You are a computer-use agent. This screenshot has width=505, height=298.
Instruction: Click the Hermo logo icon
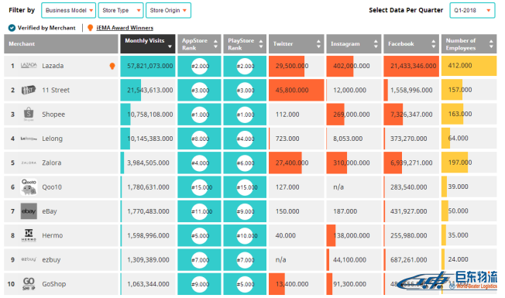(x=29, y=235)
